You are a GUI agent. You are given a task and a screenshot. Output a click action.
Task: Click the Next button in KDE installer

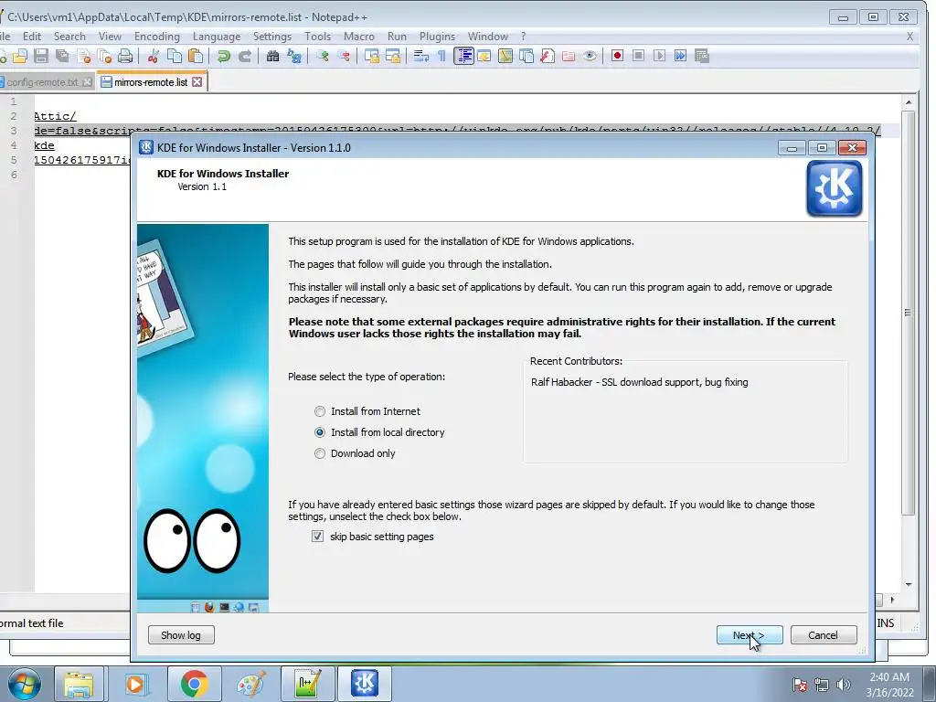(750, 635)
